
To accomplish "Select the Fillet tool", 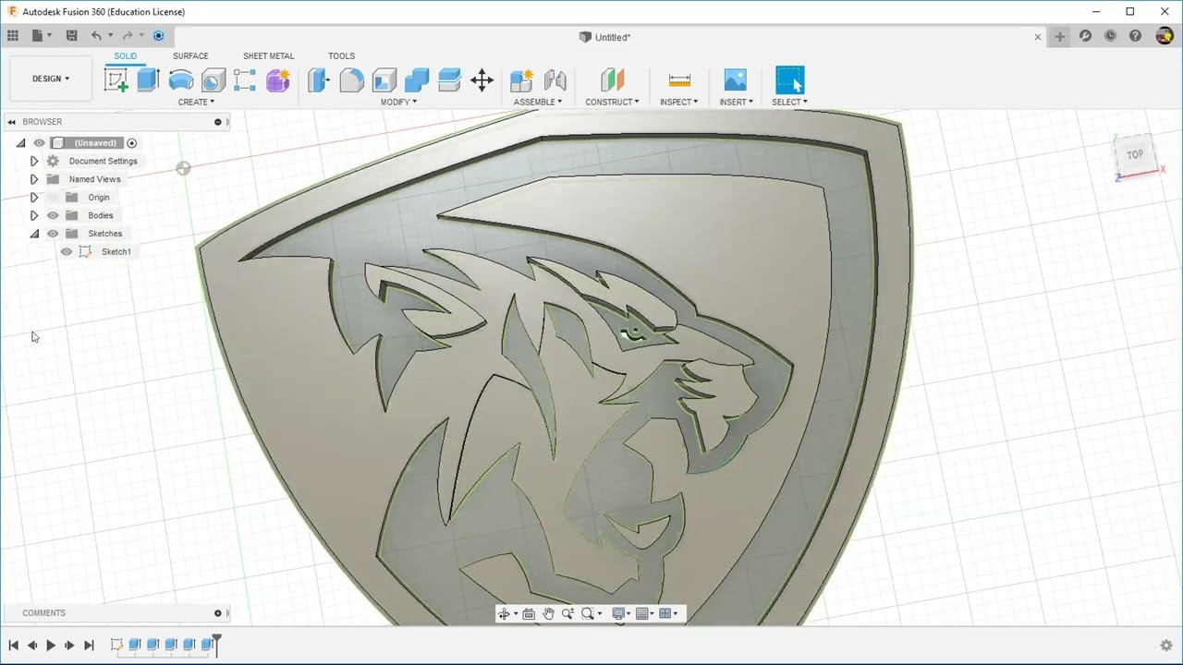I will (x=351, y=80).
